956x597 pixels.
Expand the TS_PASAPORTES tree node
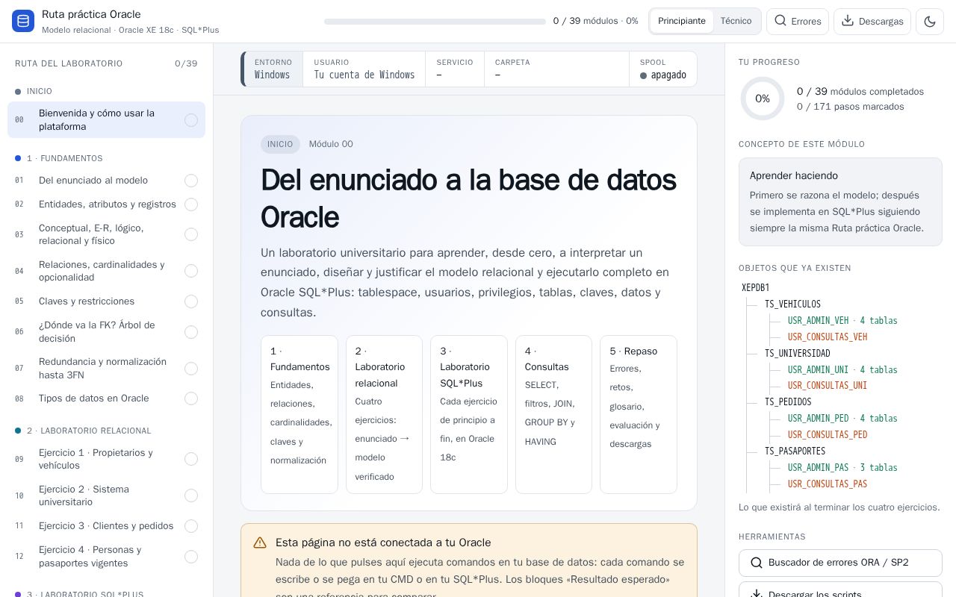(x=795, y=451)
